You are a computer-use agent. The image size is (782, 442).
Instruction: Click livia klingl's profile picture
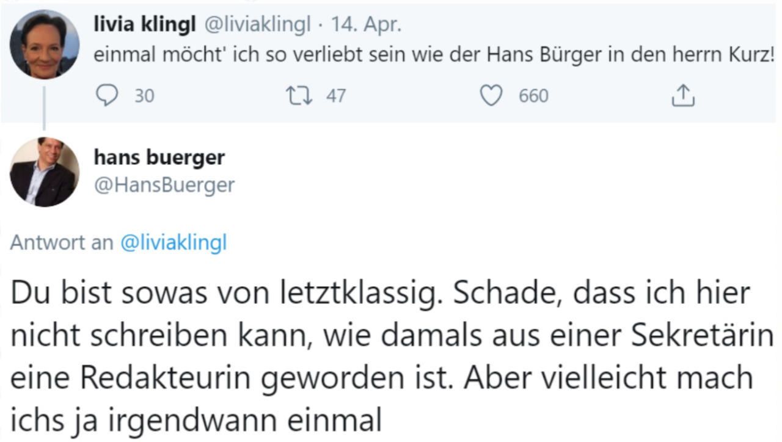pos(45,45)
